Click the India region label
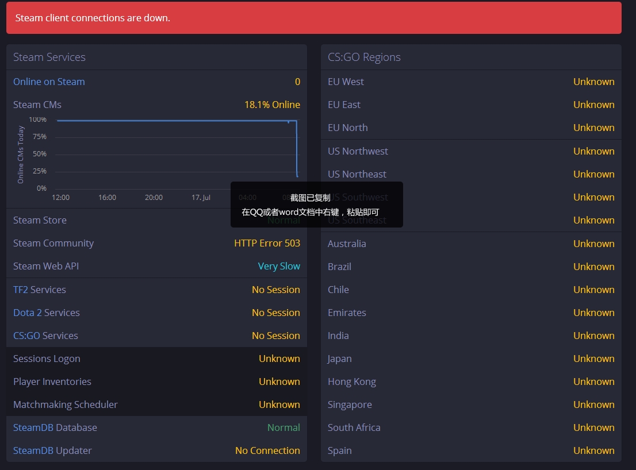Image resolution: width=636 pixels, height=470 pixels. [x=338, y=336]
